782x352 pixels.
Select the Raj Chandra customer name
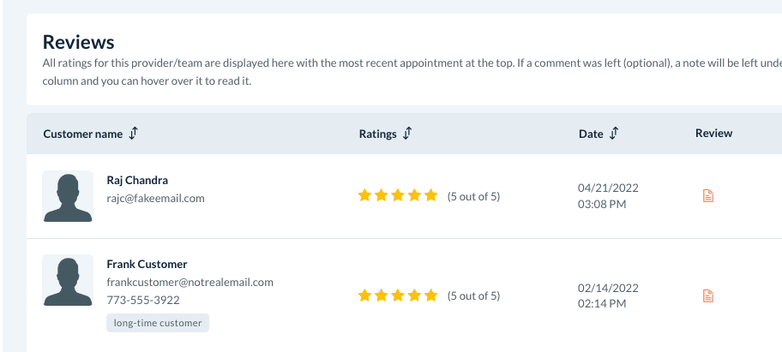[x=137, y=181]
